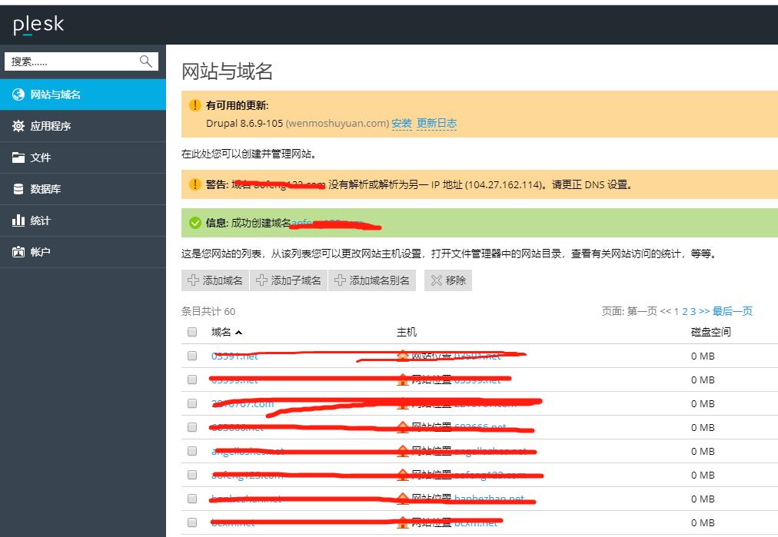The image size is (778, 537).
Task: Check the first domain row checkbox
Action: coord(192,356)
